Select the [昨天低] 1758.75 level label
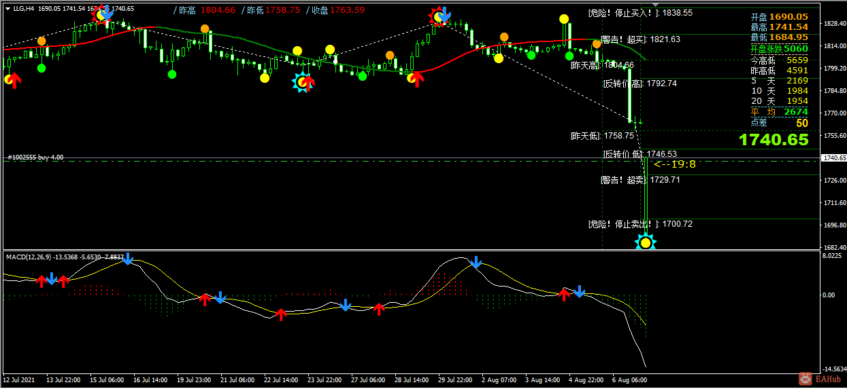Screen dimensions: 847x389 [602, 135]
